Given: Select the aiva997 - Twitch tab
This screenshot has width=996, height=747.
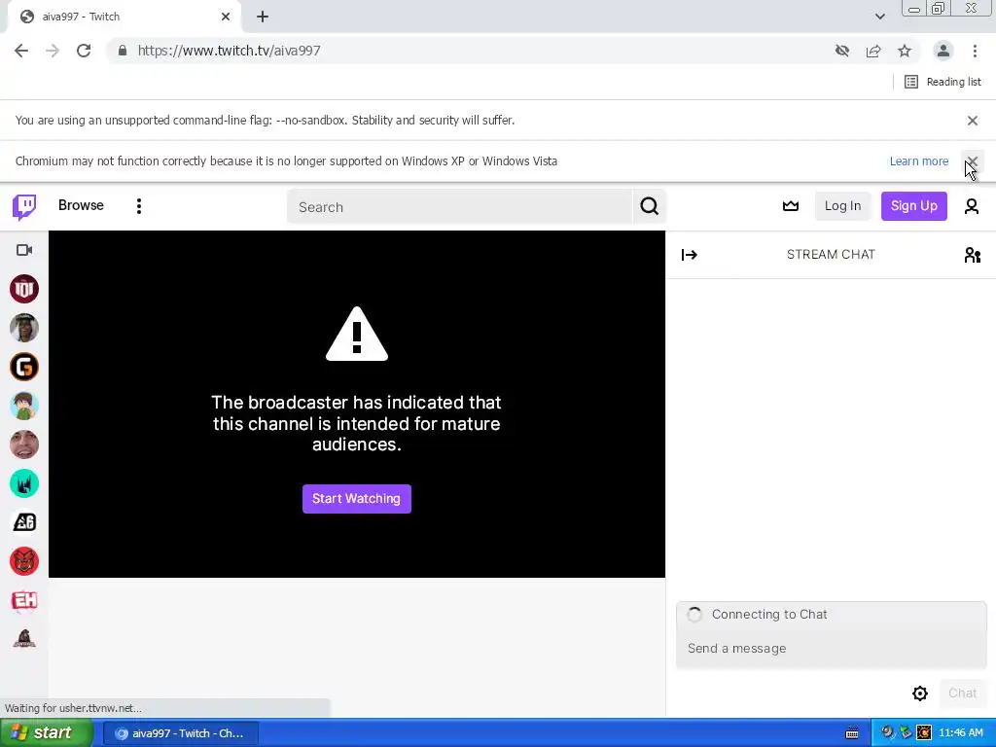Looking at the screenshot, I should pyautogui.click(x=124, y=17).
